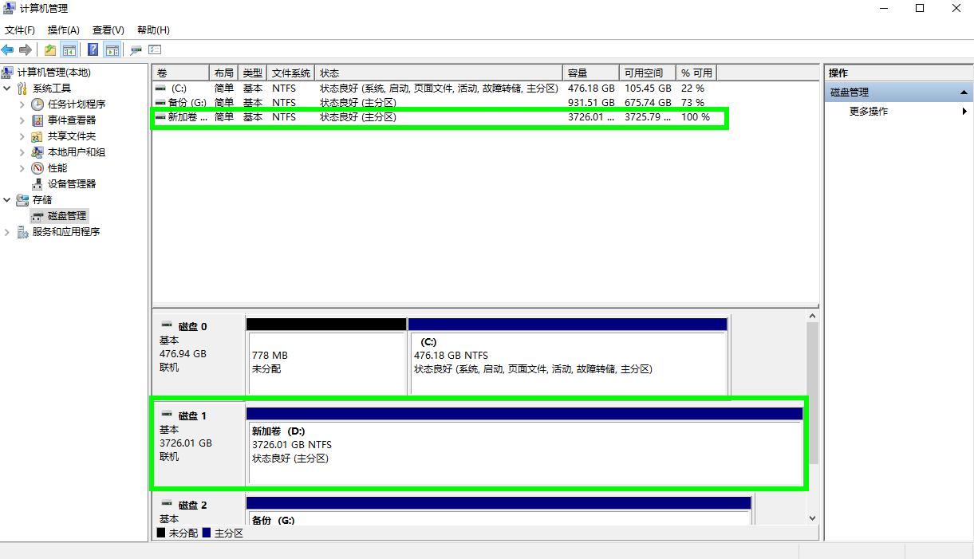The image size is (974, 559).
Task: Sort by the 状态 column header
Action: click(x=440, y=73)
